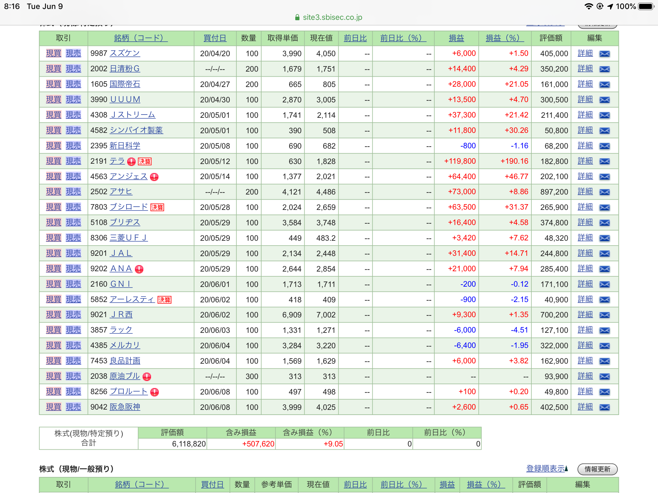
Task: Click mail icon in 国際帝石 row
Action: 604,84
